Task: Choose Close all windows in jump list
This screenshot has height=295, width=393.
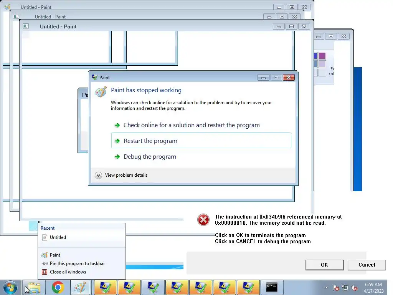Action: pyautogui.click(x=82, y=272)
